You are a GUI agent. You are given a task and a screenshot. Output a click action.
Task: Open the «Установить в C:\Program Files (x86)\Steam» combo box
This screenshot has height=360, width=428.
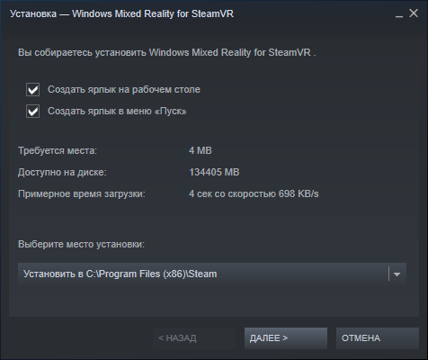click(x=212, y=274)
